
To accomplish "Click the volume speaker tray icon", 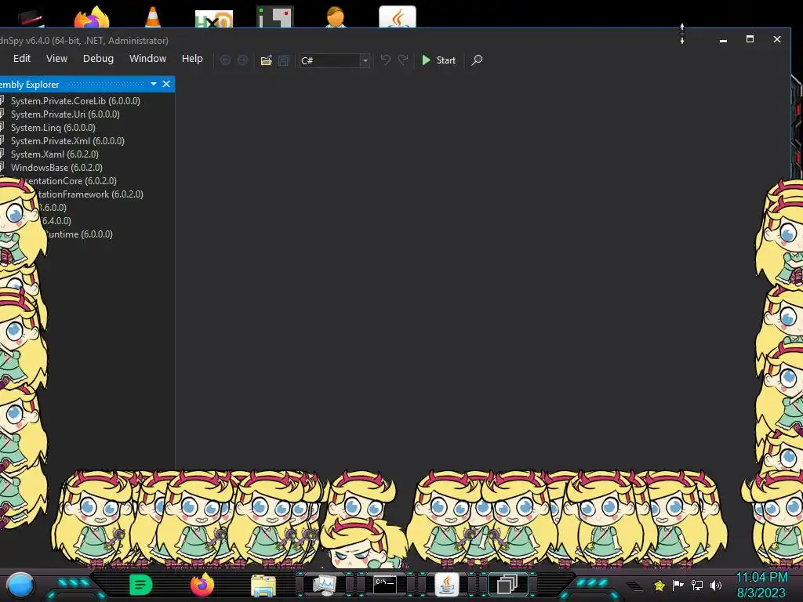I will click(716, 585).
